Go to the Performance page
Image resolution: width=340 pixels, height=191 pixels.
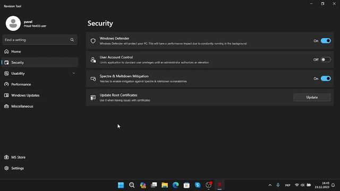click(40, 84)
